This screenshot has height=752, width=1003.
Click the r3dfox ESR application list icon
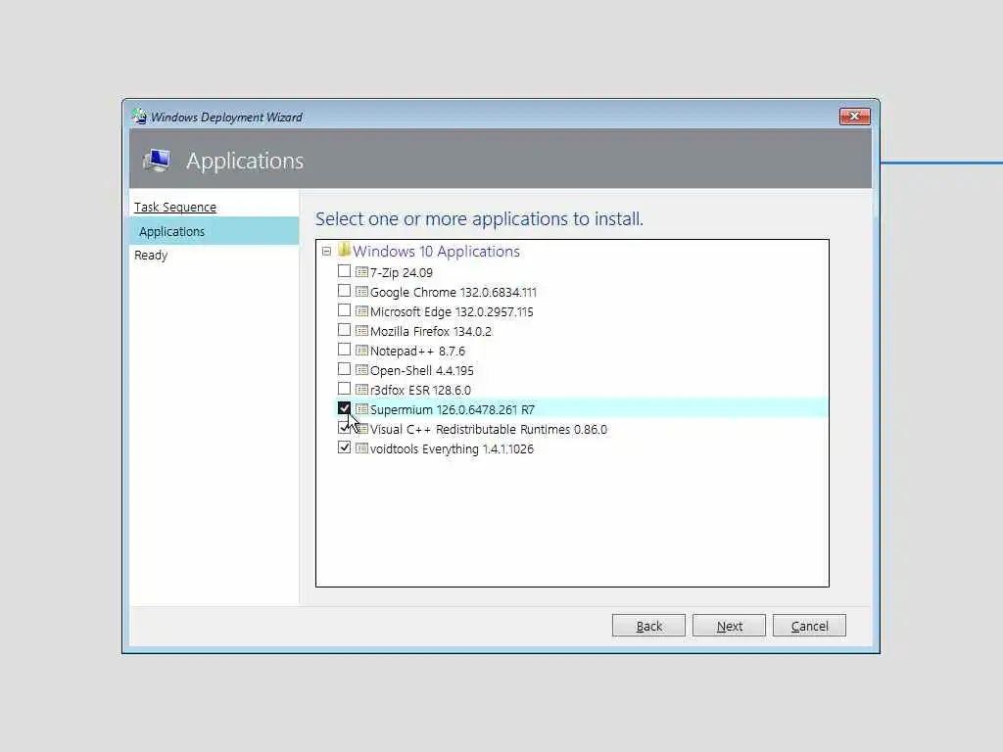pyautogui.click(x=361, y=390)
